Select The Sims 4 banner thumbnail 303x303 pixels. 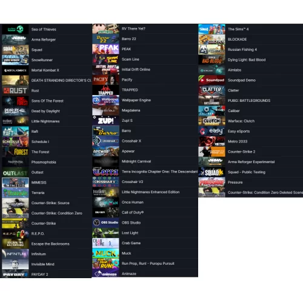[211, 29]
